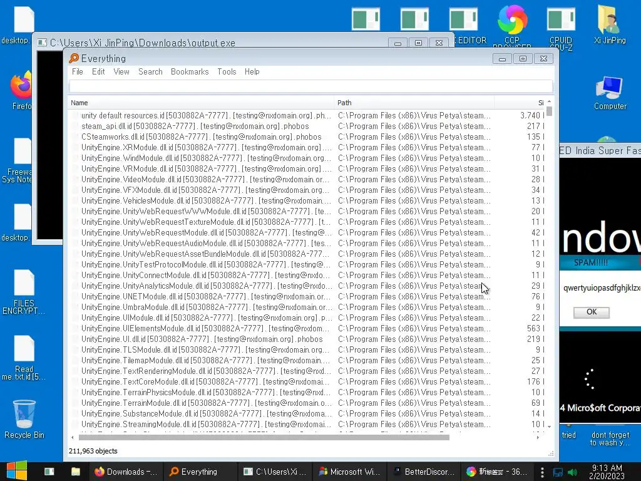Open the Read me.txt.id desktop file
Screen dimensions: 641x481
point(24,358)
